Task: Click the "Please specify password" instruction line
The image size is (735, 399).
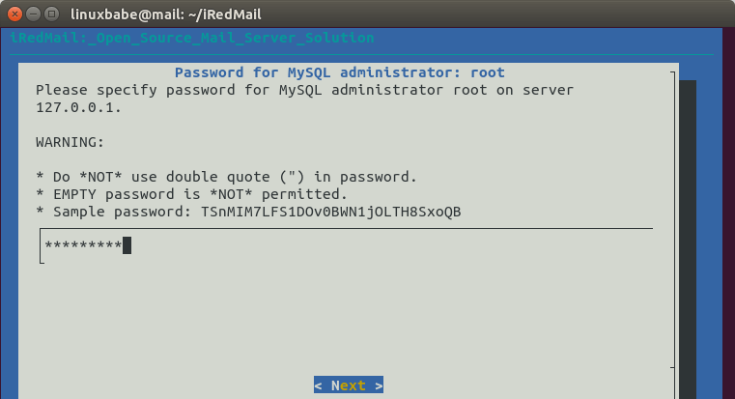Action: tap(304, 89)
